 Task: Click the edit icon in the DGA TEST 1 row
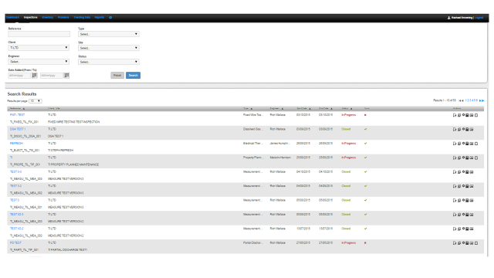pos(455,129)
